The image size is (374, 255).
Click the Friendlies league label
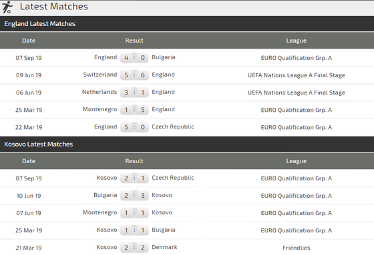point(297,248)
